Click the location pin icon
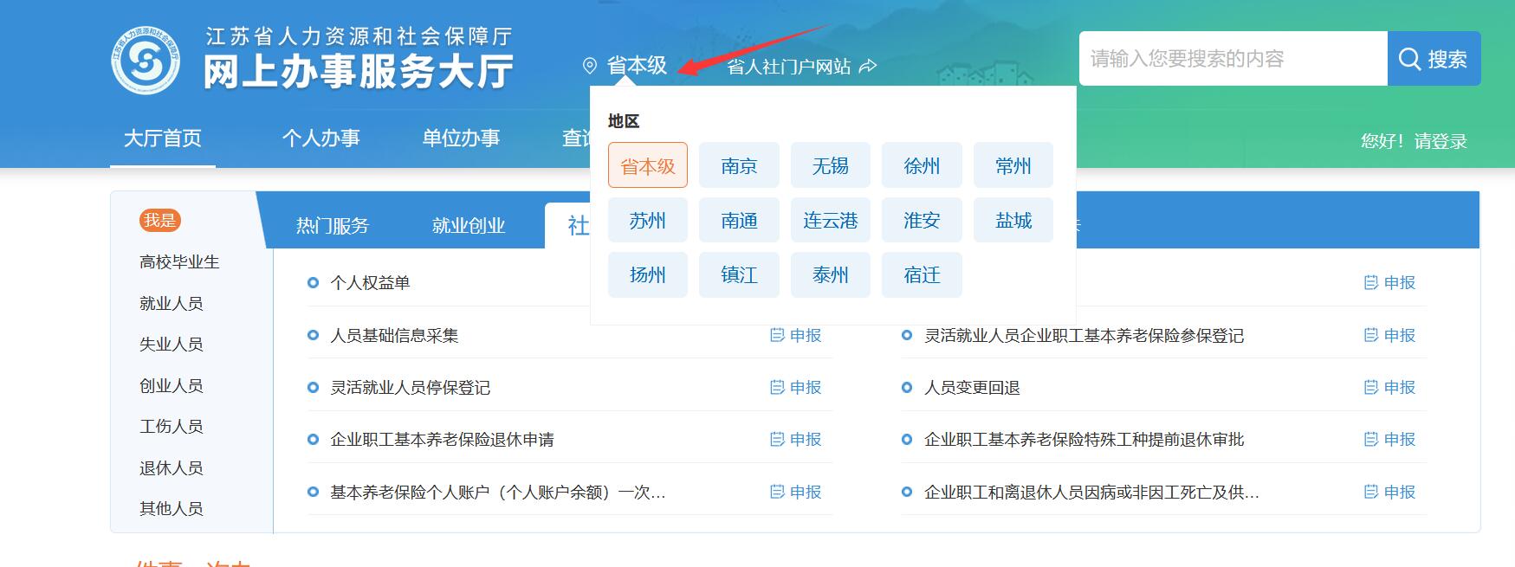1515x567 pixels. point(590,66)
